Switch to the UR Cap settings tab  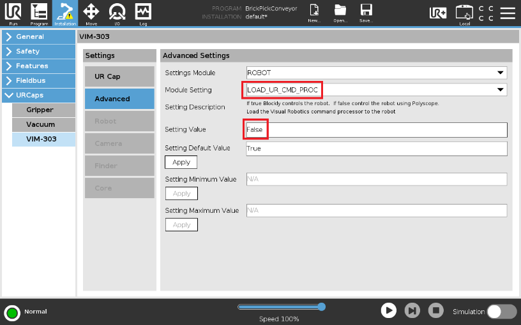coord(119,76)
